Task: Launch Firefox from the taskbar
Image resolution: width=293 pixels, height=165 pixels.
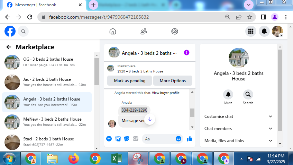Action: click(74, 159)
